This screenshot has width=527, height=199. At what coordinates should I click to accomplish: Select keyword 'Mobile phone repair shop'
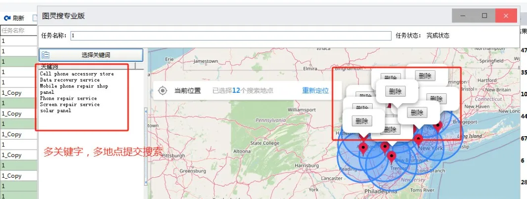[74, 86]
